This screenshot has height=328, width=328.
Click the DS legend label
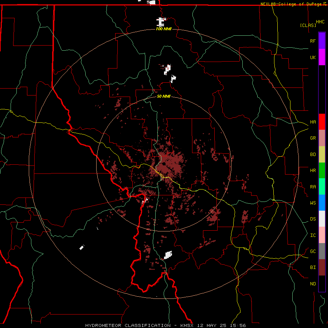[313, 219]
